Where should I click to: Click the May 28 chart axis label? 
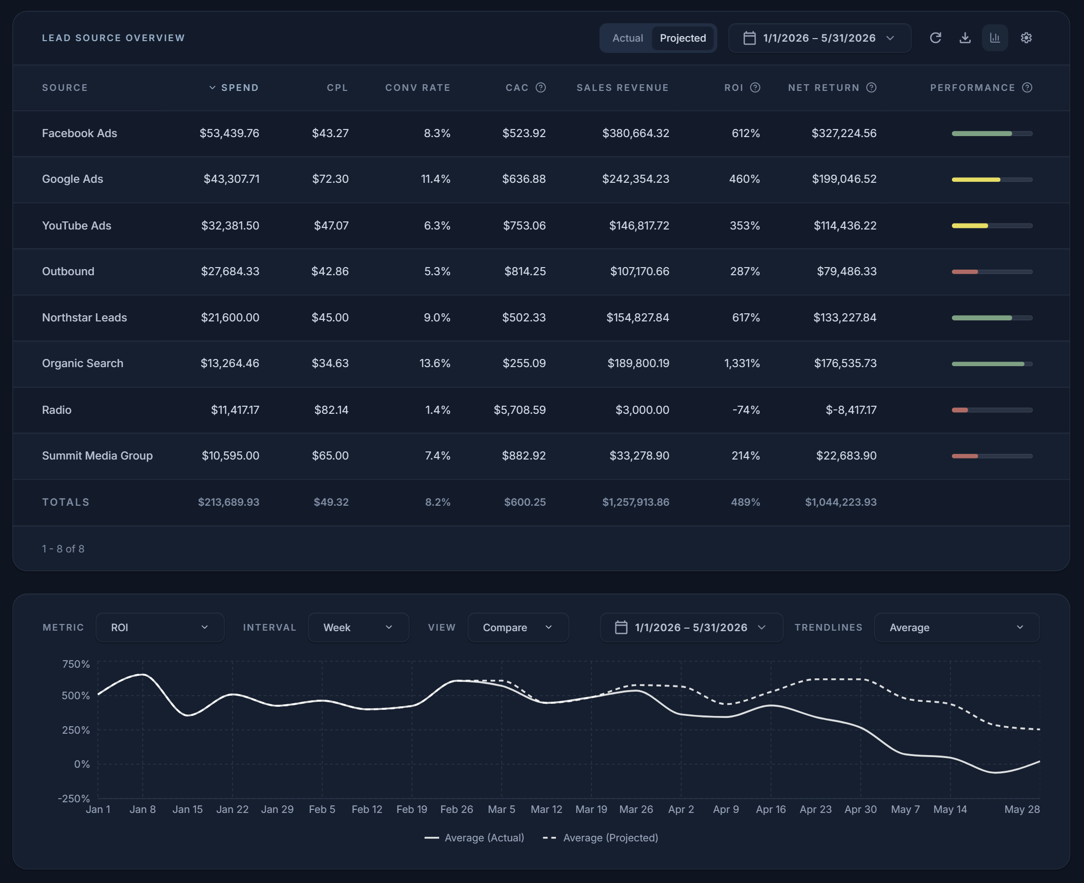click(x=1022, y=809)
